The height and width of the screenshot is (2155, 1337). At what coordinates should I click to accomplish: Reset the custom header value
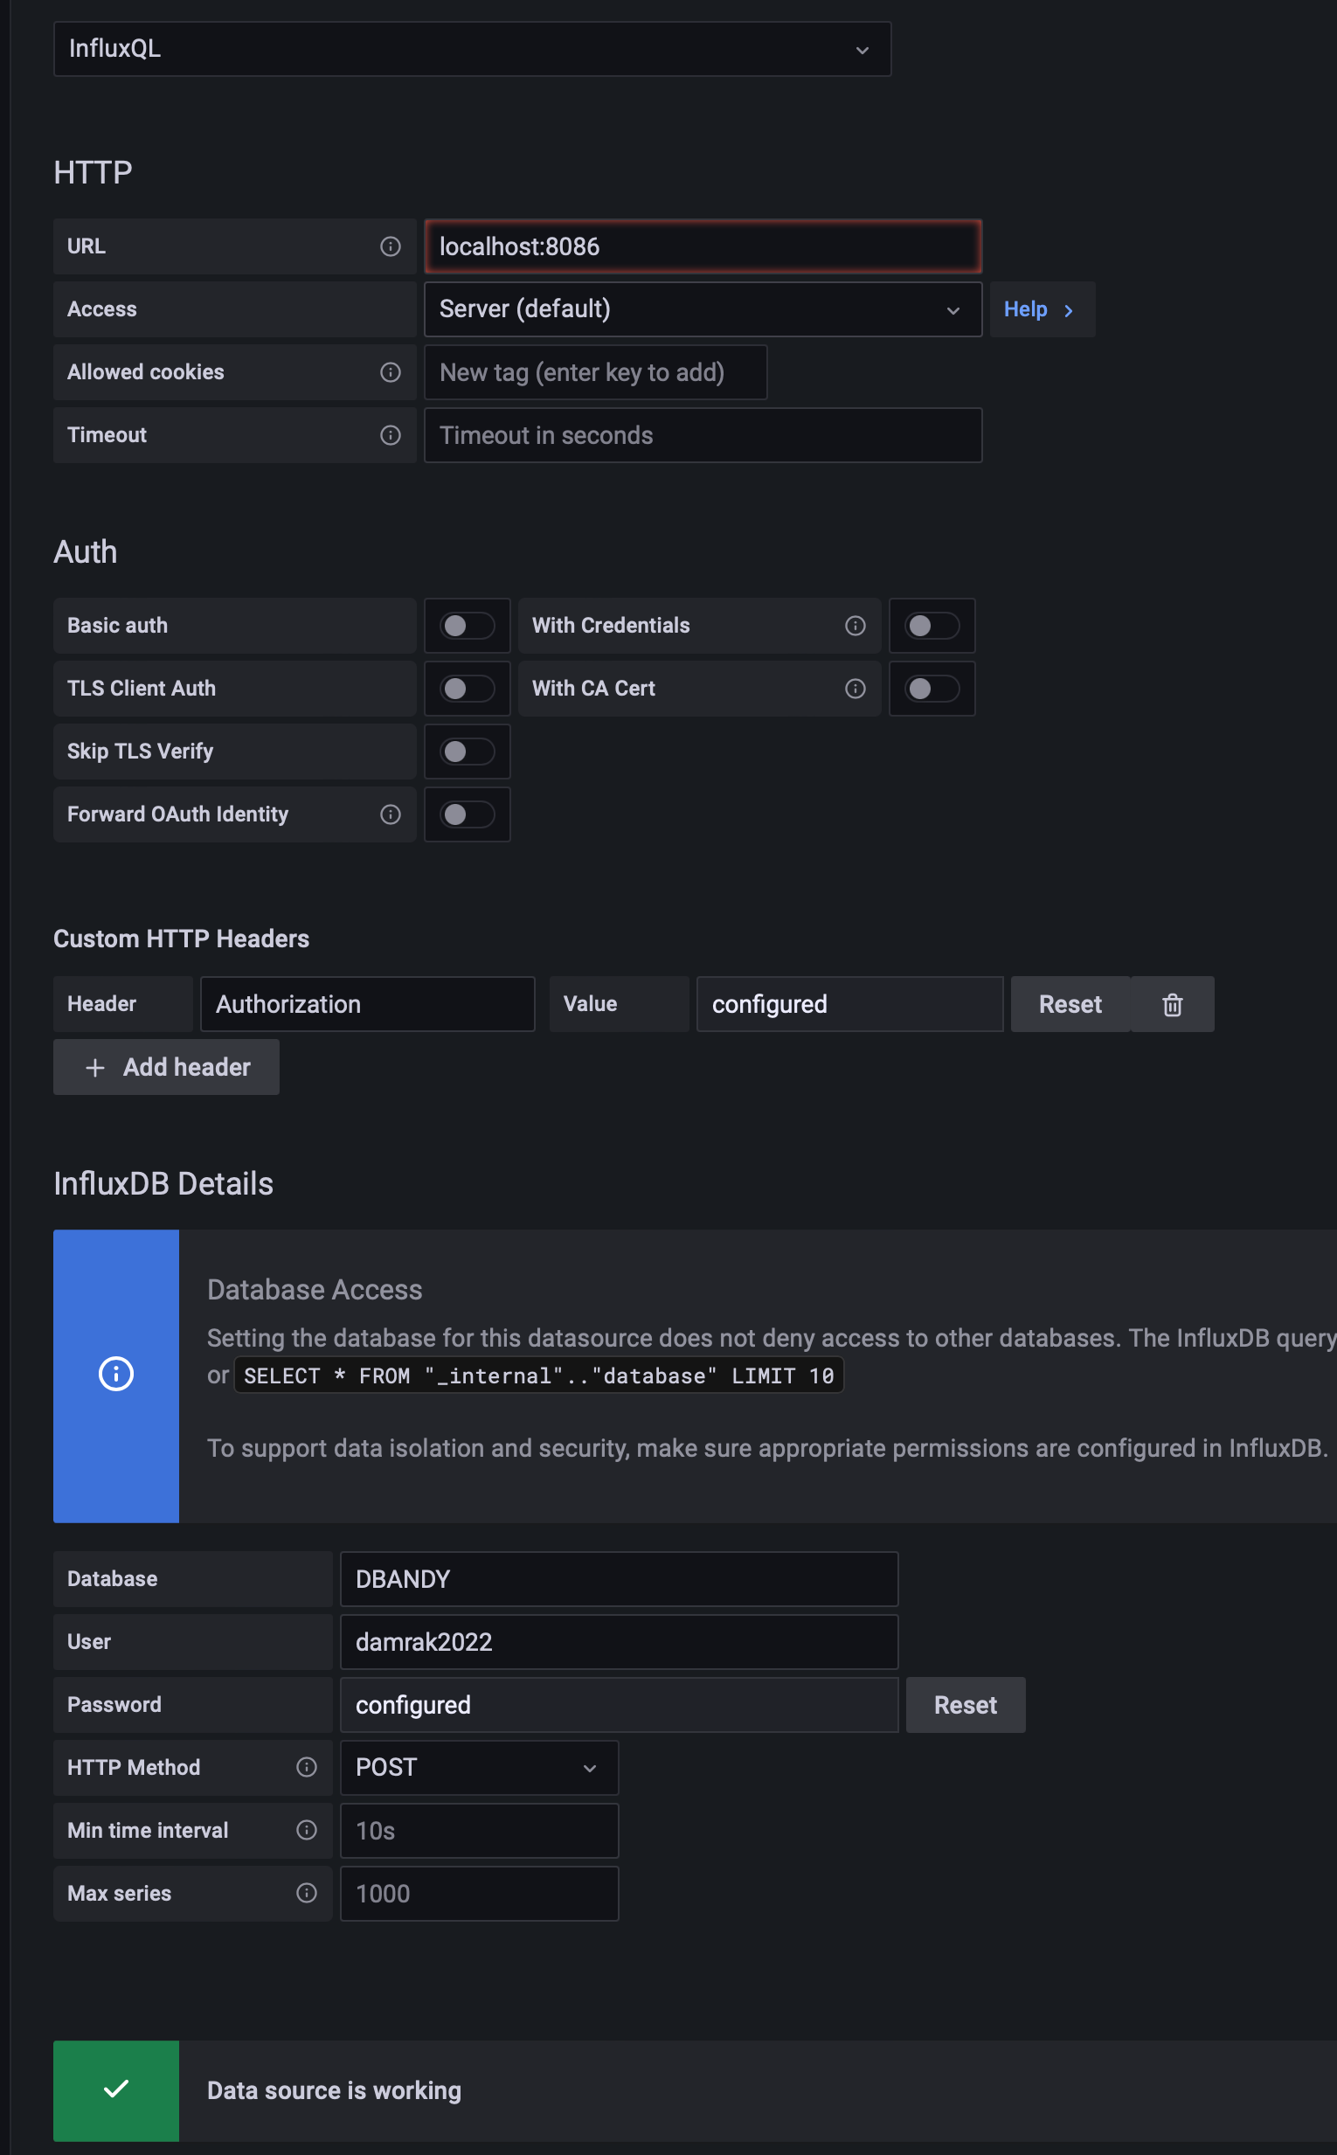[1070, 1005]
